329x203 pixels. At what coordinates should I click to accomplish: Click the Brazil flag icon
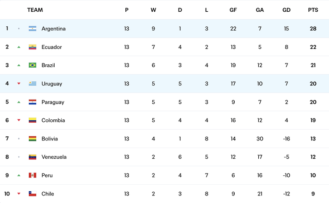click(33, 65)
